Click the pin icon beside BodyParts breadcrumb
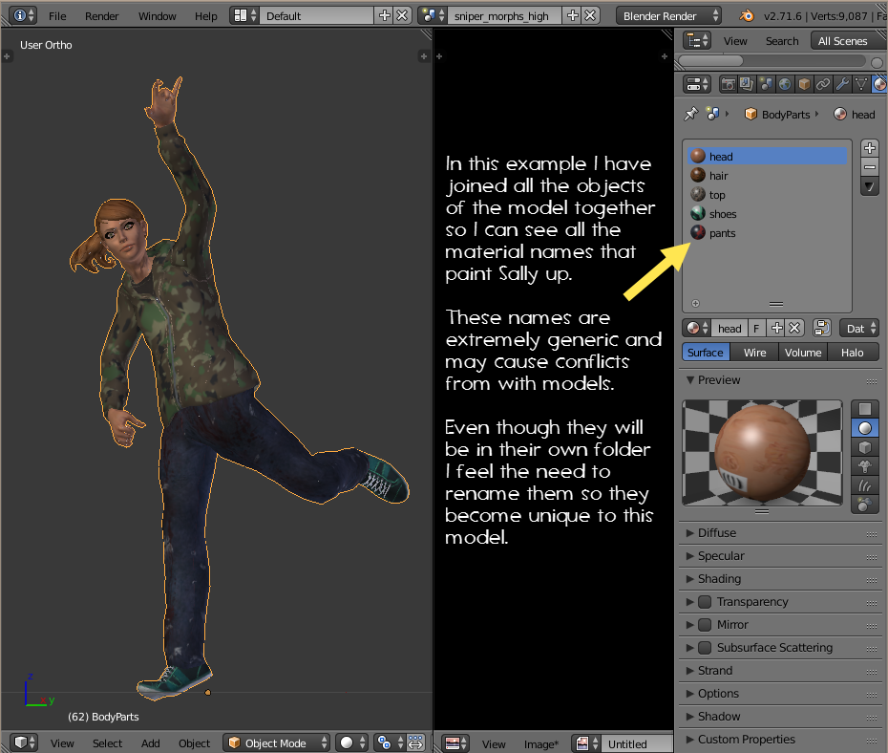The image size is (888, 753). 690,114
